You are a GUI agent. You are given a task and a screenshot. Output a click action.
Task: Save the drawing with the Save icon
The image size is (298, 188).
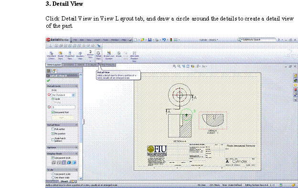tap(150, 40)
